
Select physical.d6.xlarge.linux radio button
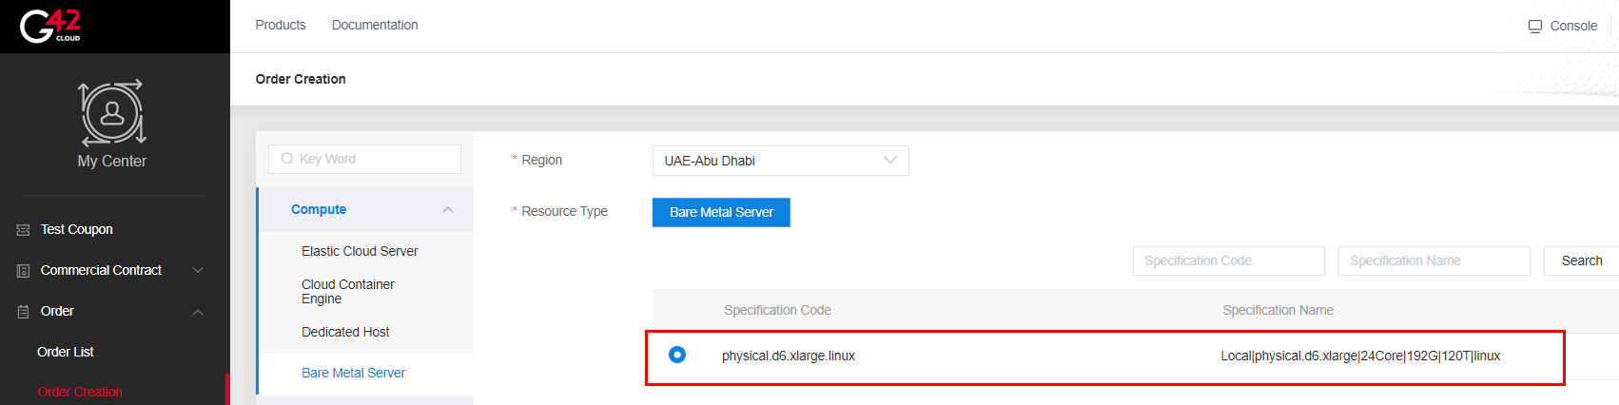[677, 355]
